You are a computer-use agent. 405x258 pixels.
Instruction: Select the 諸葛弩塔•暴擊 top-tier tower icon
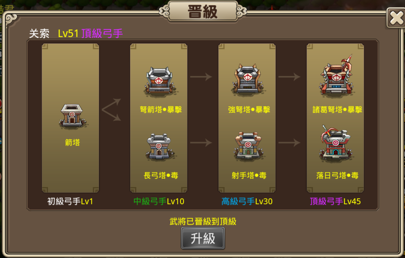[x=336, y=75]
